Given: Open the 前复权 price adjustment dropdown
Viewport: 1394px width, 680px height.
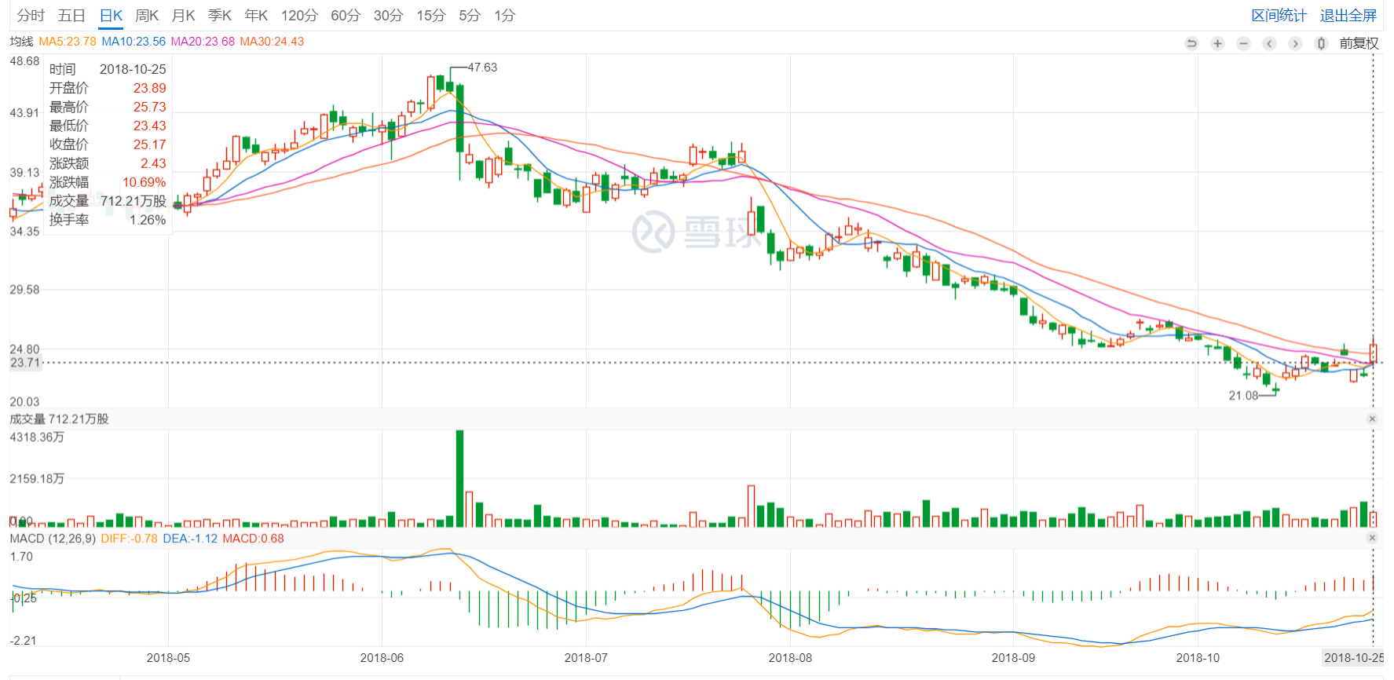Looking at the screenshot, I should coord(1359,43).
